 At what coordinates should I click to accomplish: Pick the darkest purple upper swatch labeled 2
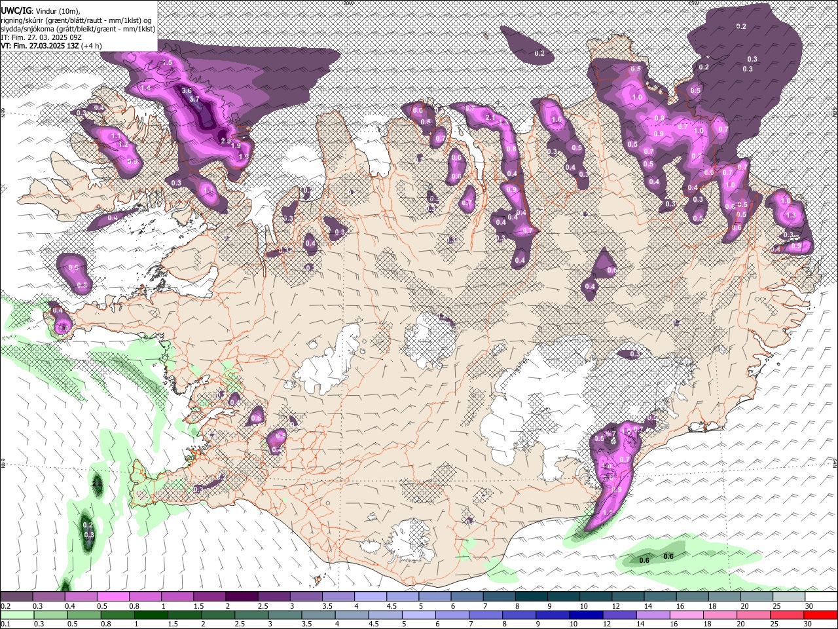pos(241,597)
